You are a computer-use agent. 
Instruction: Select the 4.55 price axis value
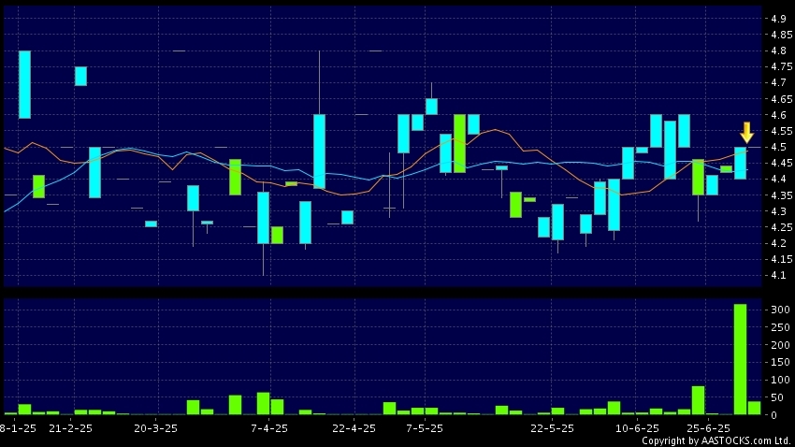pyautogui.click(x=781, y=131)
